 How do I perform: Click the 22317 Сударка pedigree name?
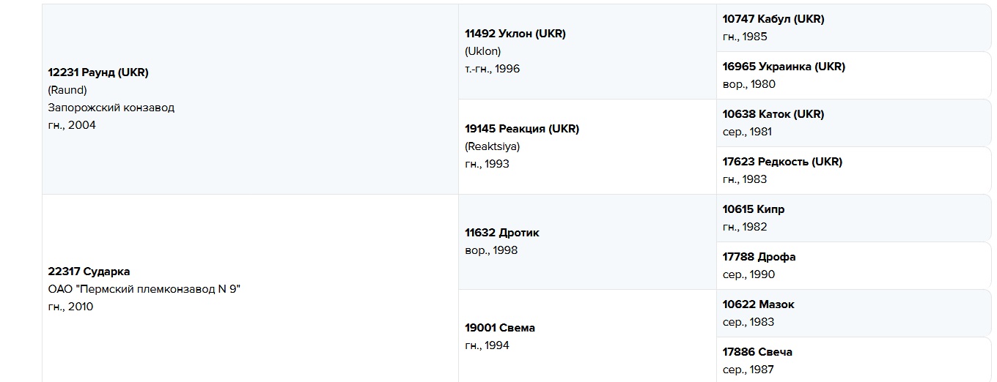(89, 271)
